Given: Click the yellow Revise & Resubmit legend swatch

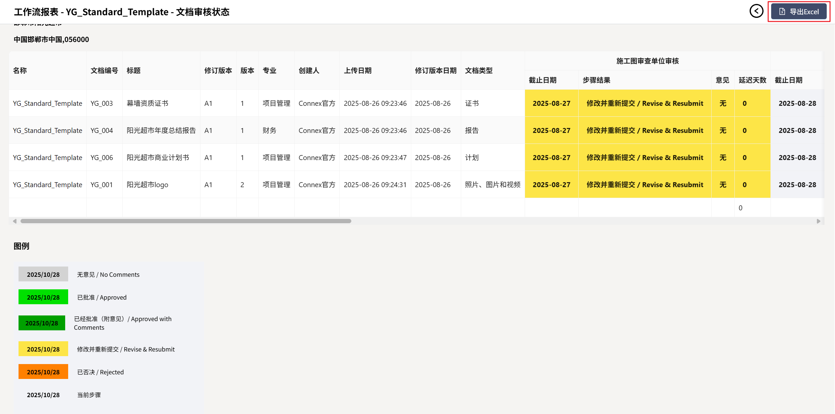Looking at the screenshot, I should click(x=43, y=349).
